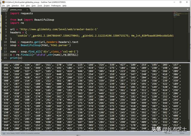Click line number 1 in the gutter
The image size is (191, 136).
[x=6, y=13]
